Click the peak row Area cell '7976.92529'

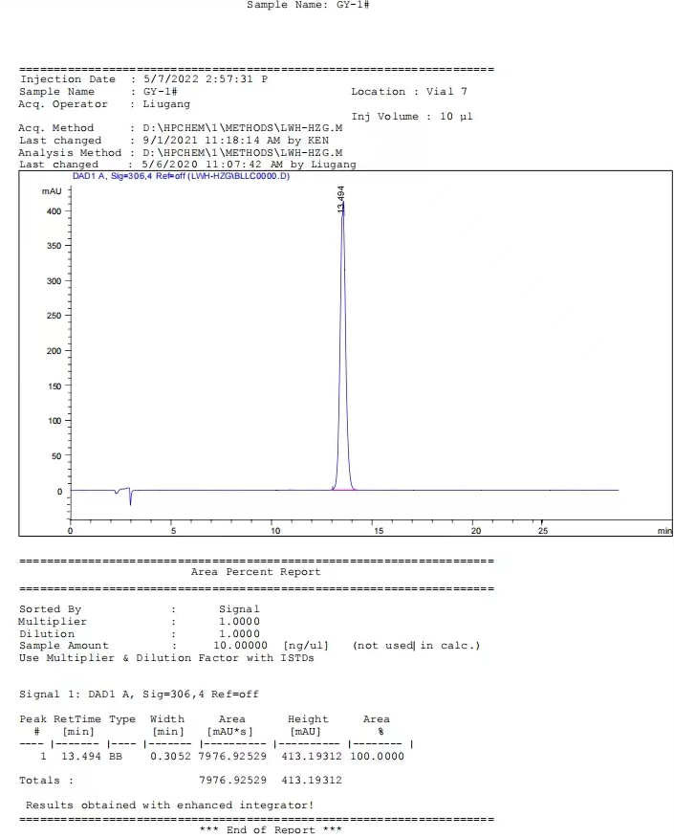[232, 757]
